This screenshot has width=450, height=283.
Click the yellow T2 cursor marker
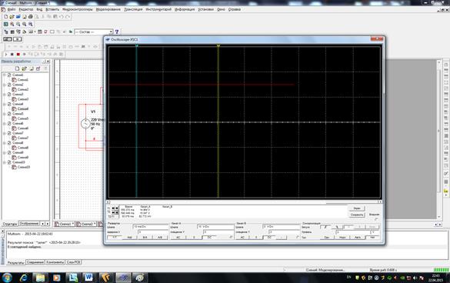218,45
